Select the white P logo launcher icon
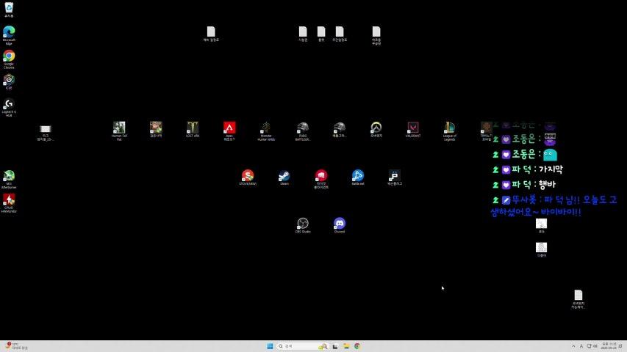 pos(394,177)
